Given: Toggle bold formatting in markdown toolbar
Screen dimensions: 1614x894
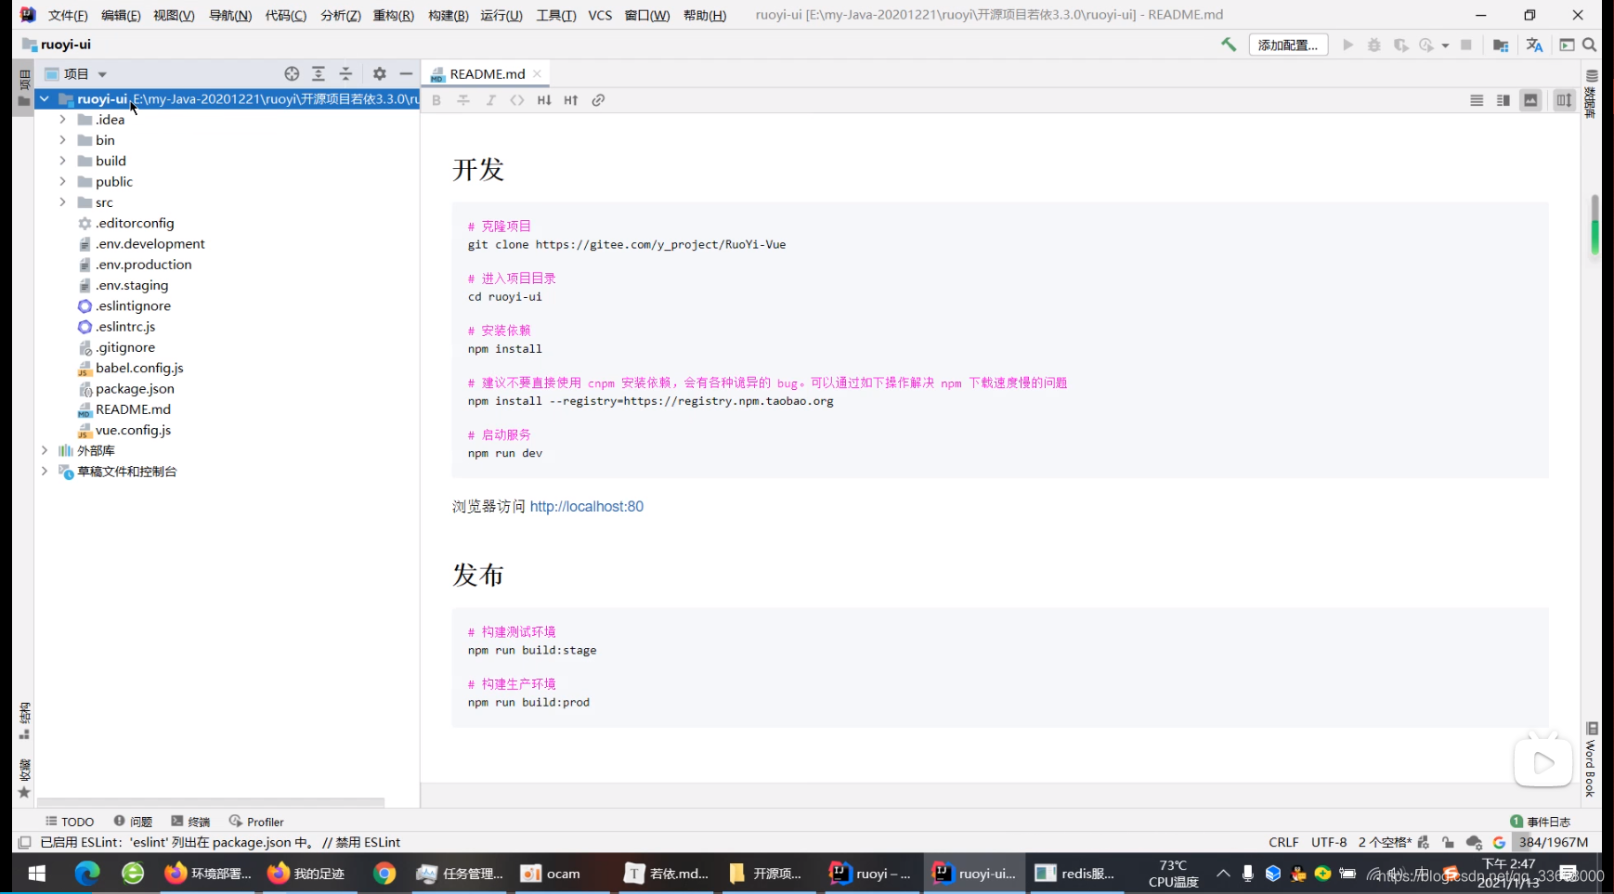Looking at the screenshot, I should (x=436, y=100).
